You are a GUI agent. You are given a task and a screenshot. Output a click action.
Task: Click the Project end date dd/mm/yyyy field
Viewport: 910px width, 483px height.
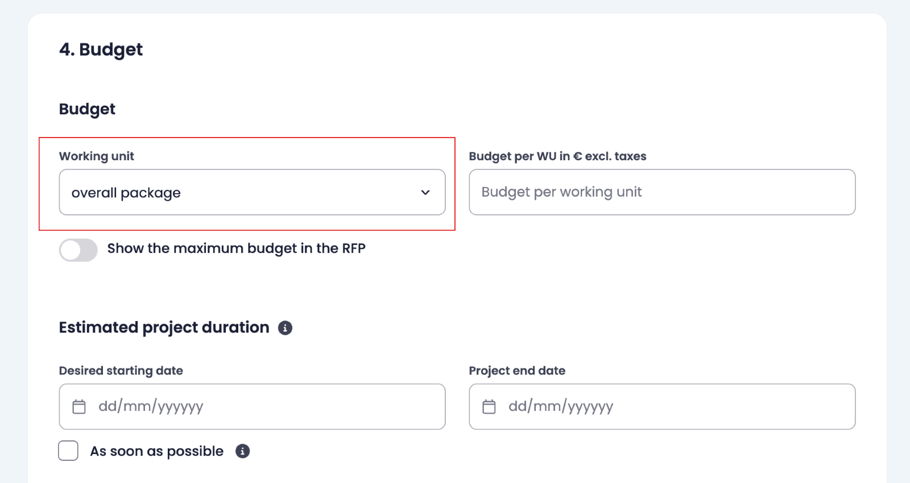(662, 407)
